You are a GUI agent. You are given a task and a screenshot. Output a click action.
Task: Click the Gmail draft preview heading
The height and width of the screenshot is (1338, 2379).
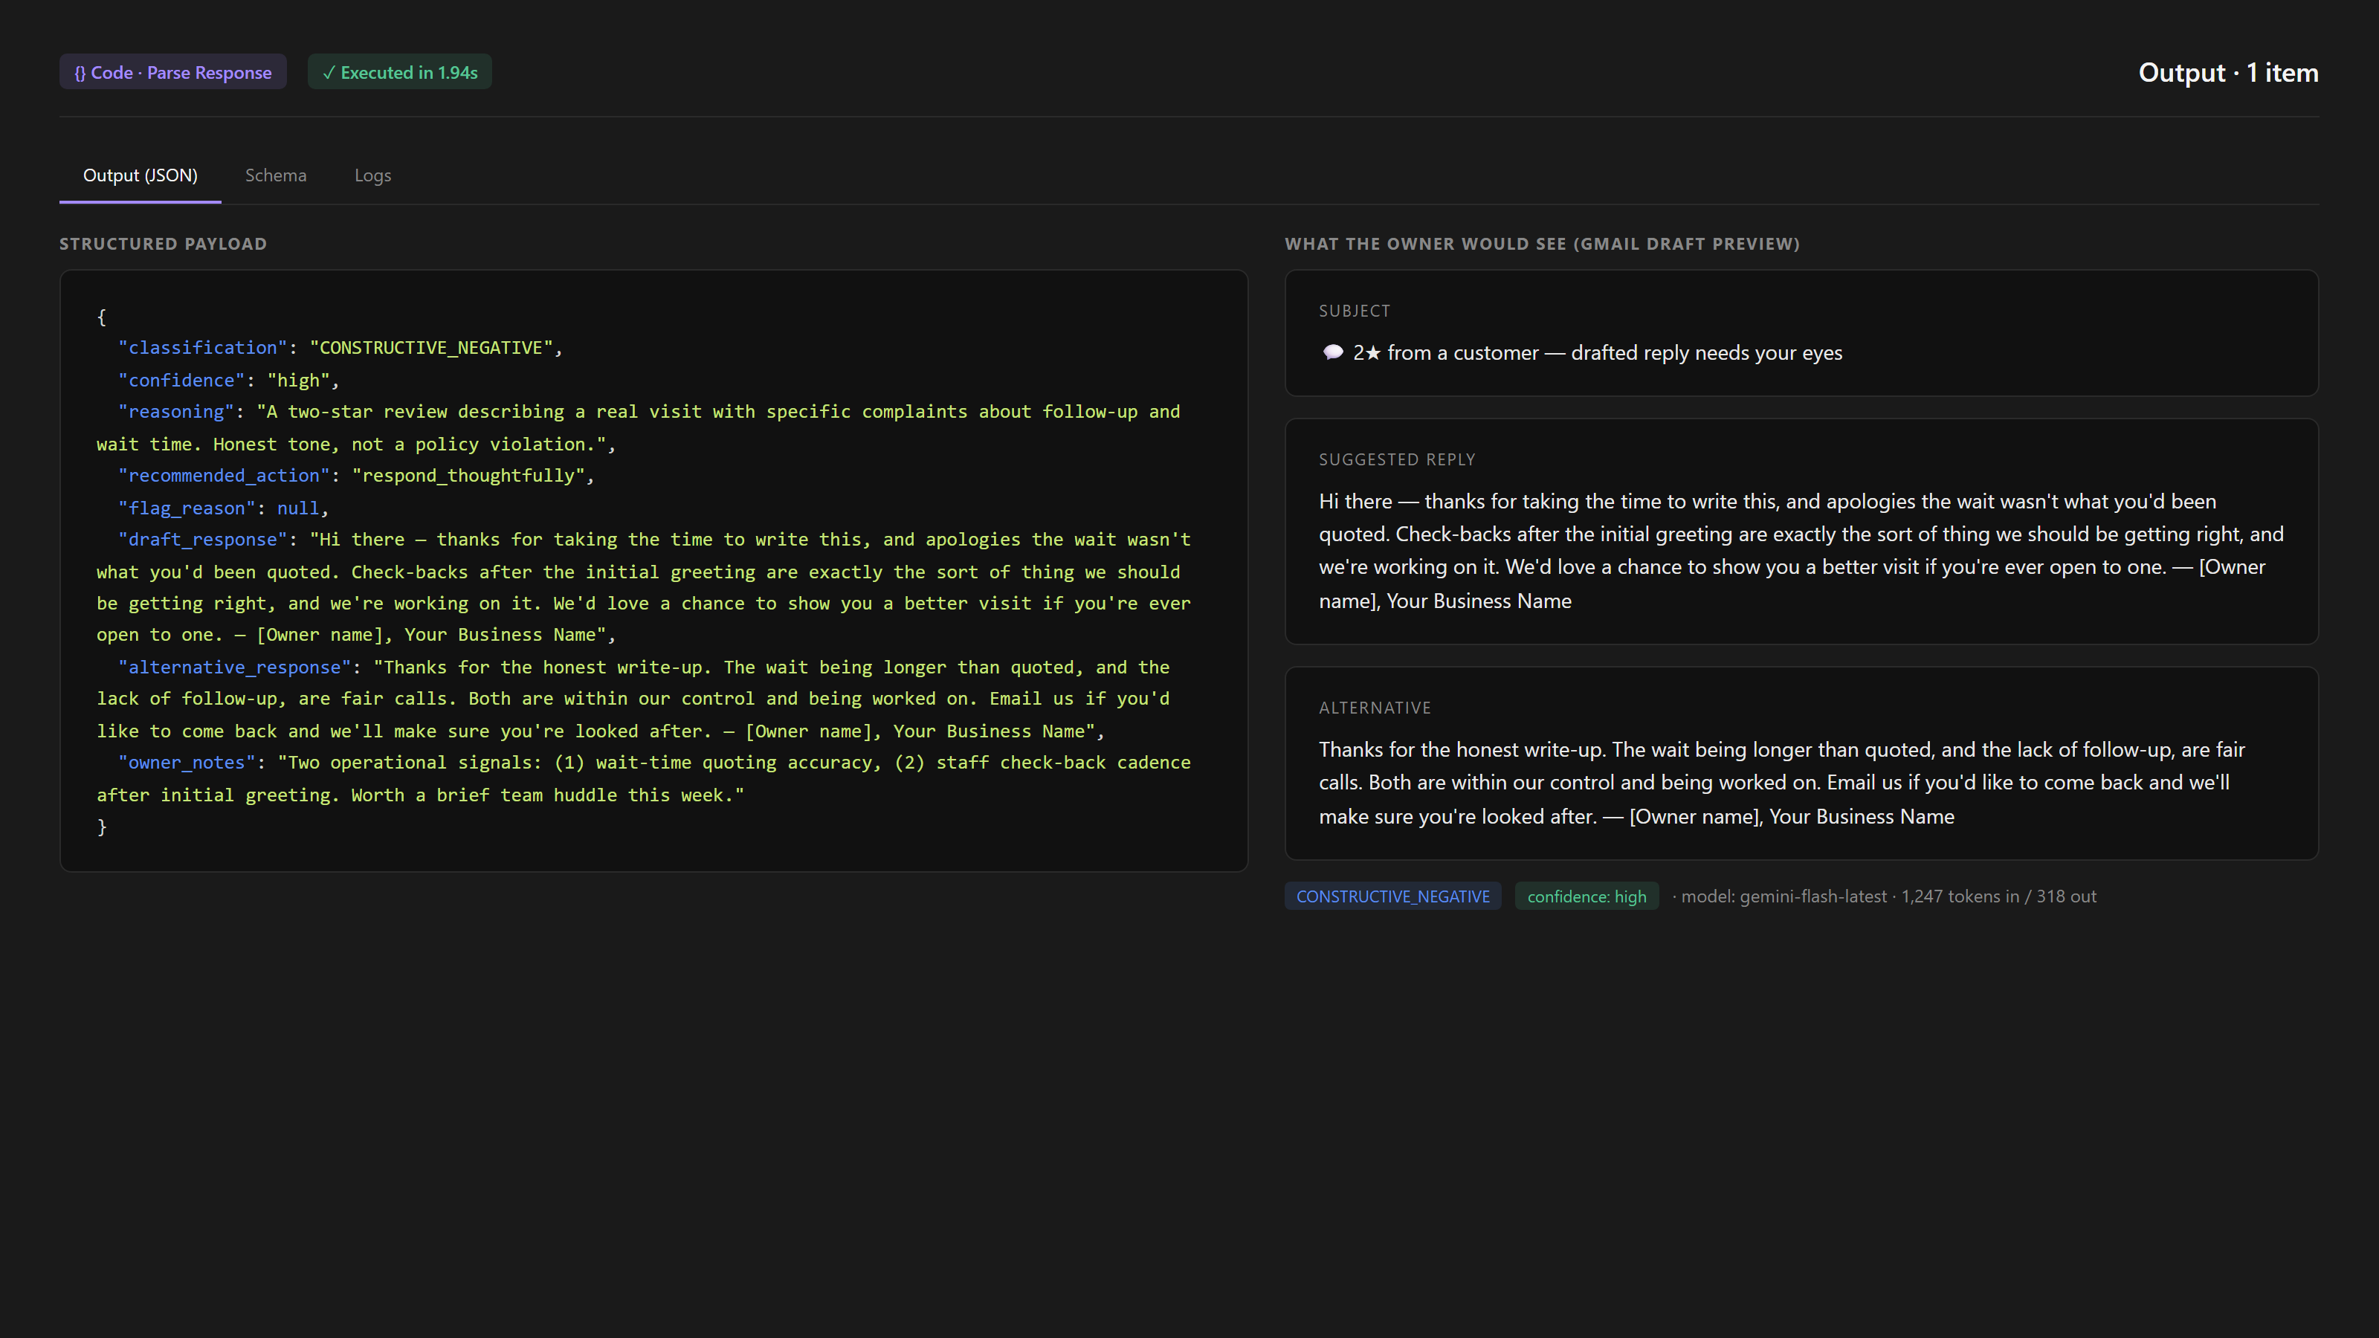[x=1543, y=244]
